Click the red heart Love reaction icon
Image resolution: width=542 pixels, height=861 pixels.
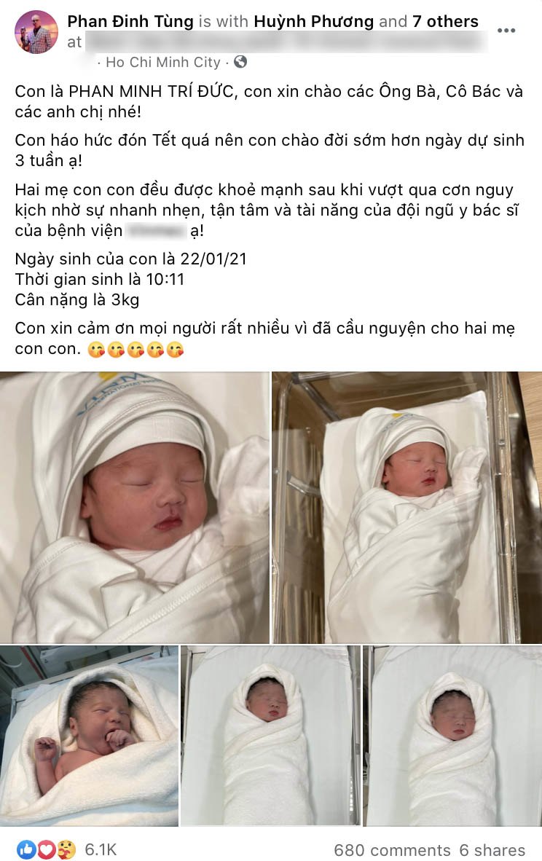coord(46,849)
